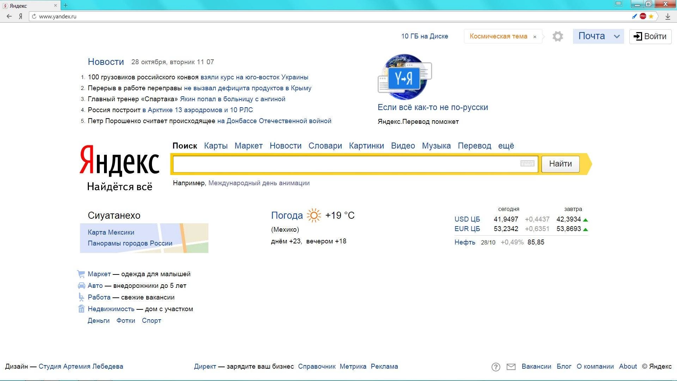Open the Почта mail button
677x381 pixels.
(592, 36)
